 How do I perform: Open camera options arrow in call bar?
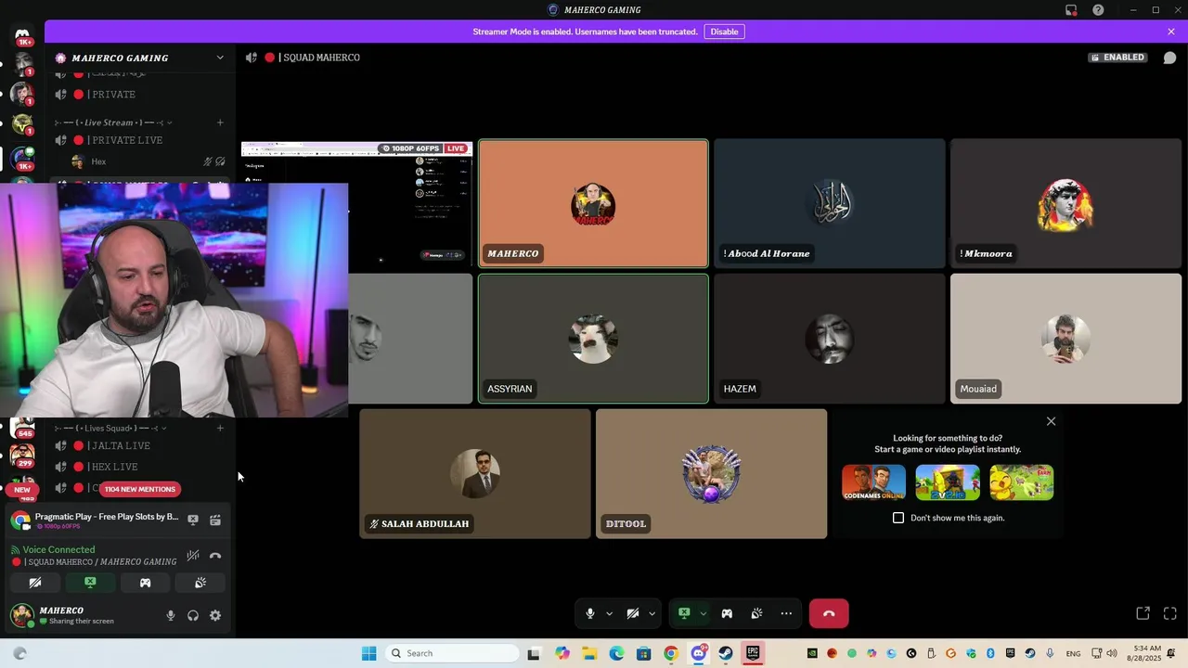(x=652, y=613)
